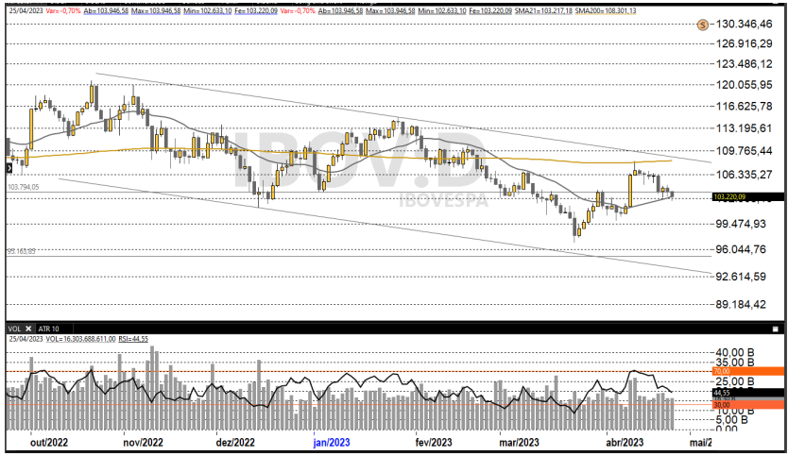The width and height of the screenshot is (788, 456).
Task: Click the jan/2023 label on the time axis
Action: [x=332, y=441]
